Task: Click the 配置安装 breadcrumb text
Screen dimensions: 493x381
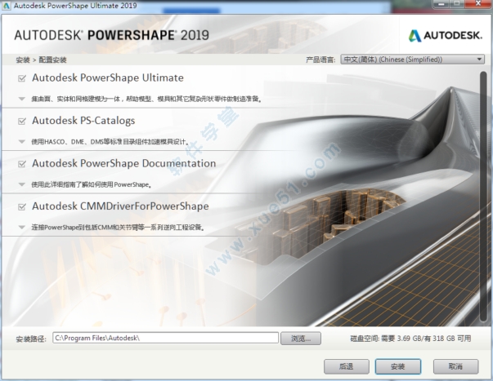Action: 52,60
